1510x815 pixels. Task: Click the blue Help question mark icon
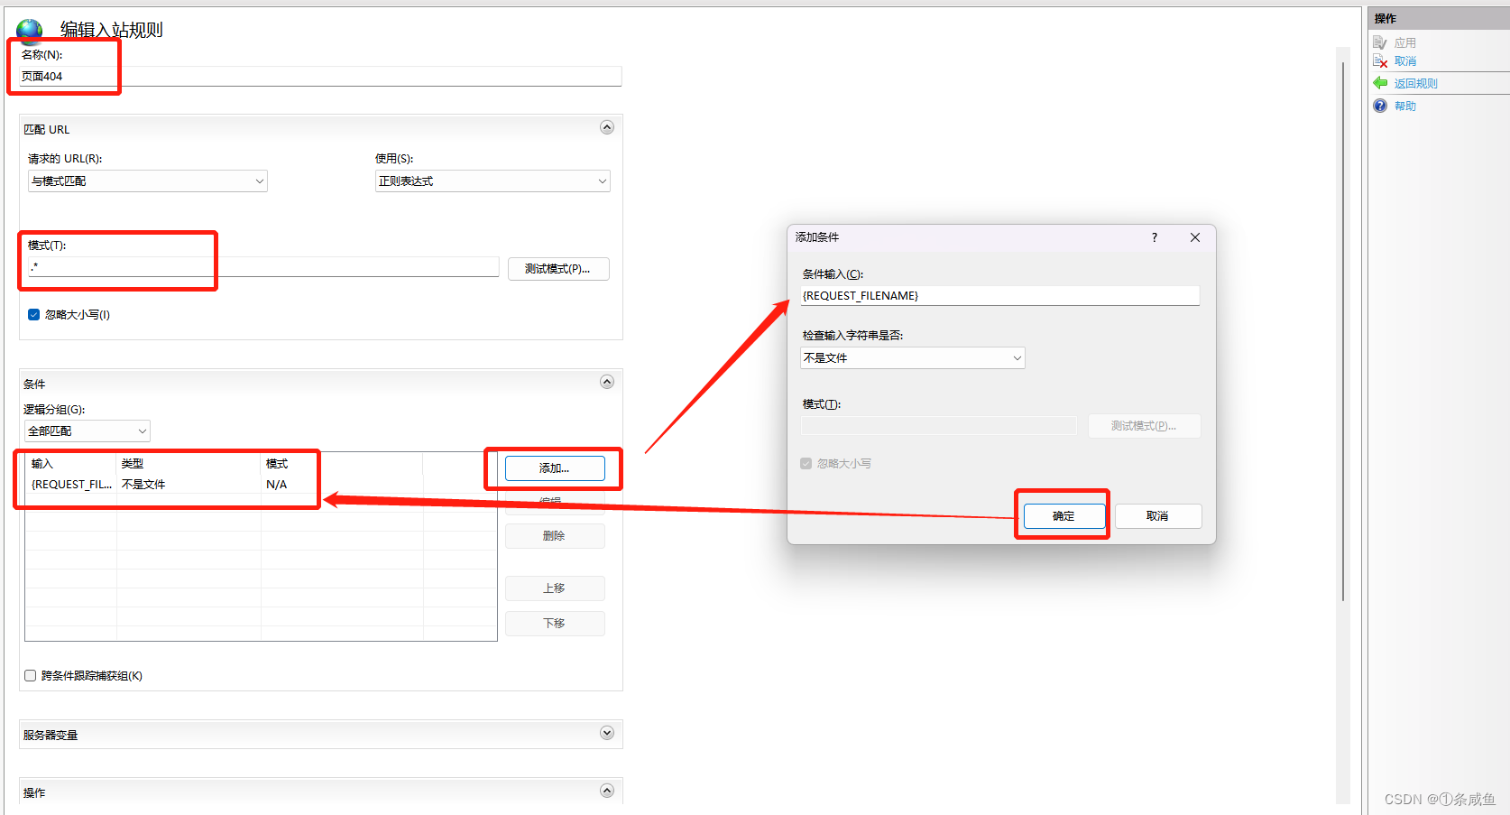pyautogui.click(x=1380, y=106)
